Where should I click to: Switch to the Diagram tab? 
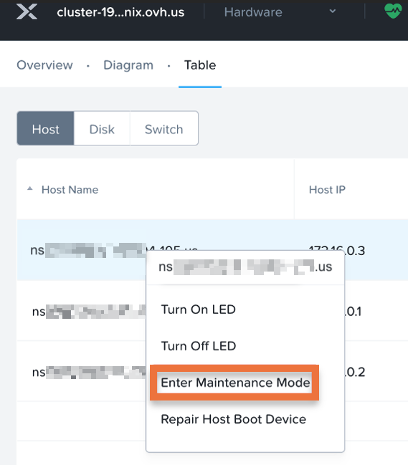(128, 65)
